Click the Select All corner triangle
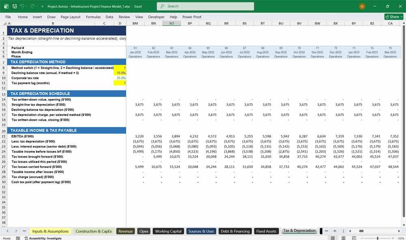The image size is (406, 240). pyautogui.click(x=4, y=23)
